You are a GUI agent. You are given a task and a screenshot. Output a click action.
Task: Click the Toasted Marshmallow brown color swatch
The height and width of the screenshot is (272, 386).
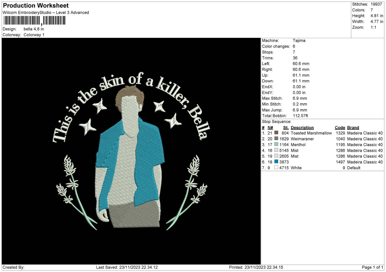click(x=276, y=133)
